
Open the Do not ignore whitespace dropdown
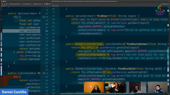(x=27, y=4)
